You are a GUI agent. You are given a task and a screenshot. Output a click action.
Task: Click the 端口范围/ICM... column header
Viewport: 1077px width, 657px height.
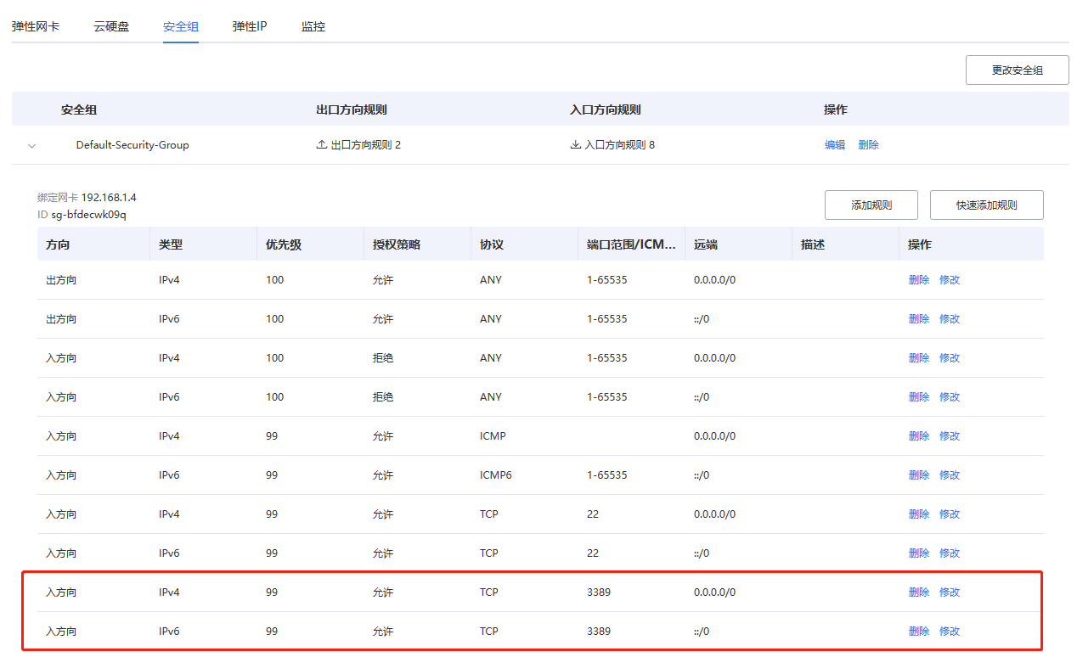pyautogui.click(x=630, y=244)
